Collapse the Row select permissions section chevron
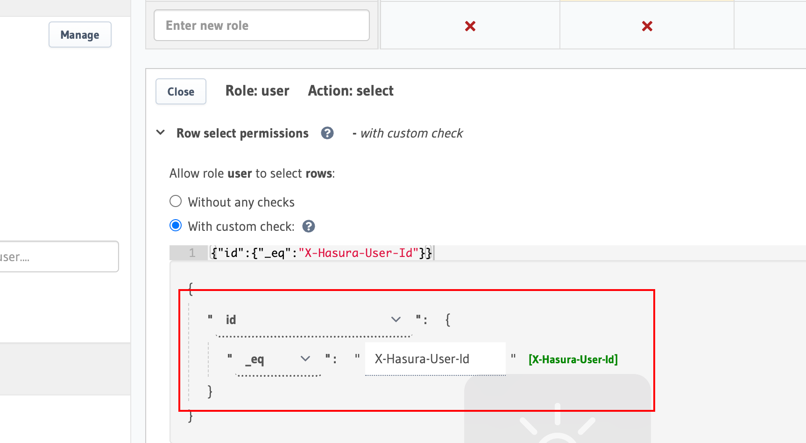Screen dimensions: 806x443 [x=161, y=132]
